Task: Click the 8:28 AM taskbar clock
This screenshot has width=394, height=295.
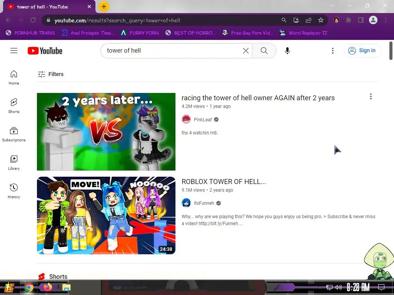Action: [x=358, y=287]
